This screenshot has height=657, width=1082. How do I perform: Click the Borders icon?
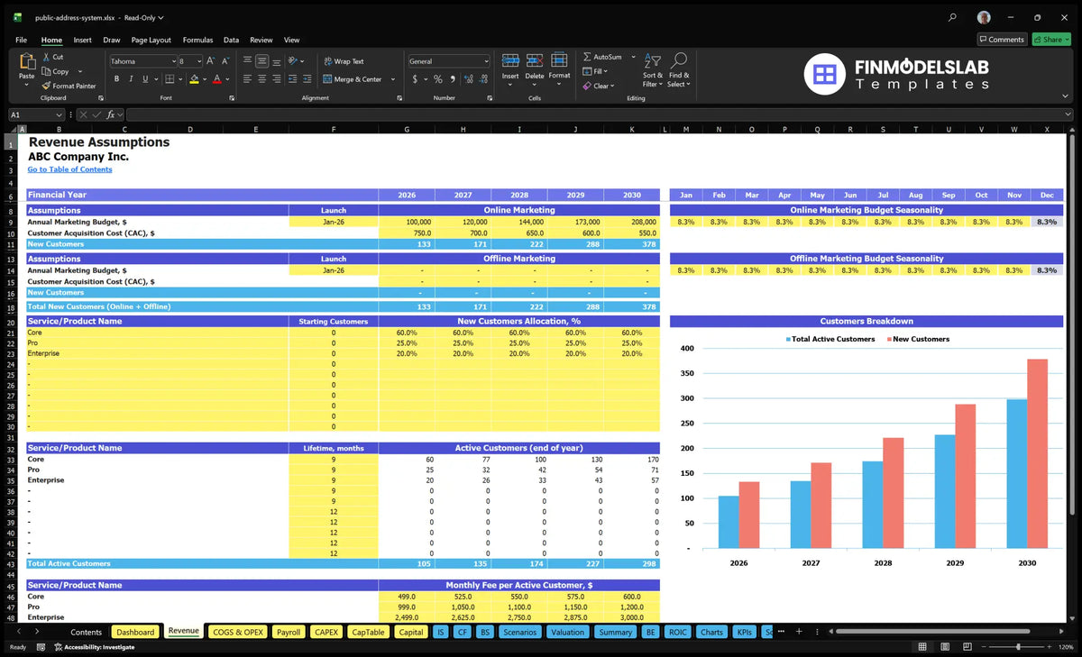point(170,79)
